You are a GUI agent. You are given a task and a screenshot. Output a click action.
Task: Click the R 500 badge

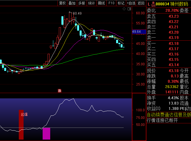tap(153, 4)
